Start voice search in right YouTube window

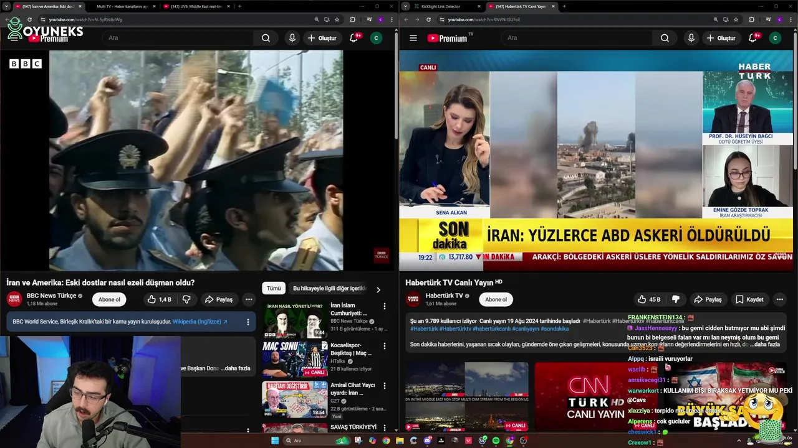click(691, 38)
